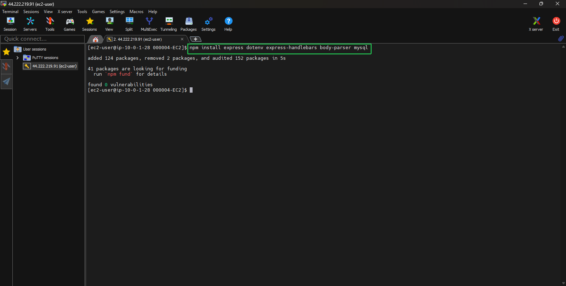Close the 44.222.219.91 terminal tab
Viewport: 566px width, 286px height.
point(182,39)
